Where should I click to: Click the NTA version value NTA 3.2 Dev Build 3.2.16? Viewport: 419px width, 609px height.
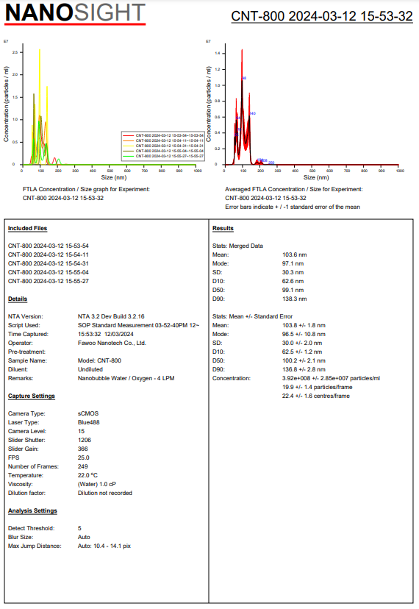click(111, 316)
